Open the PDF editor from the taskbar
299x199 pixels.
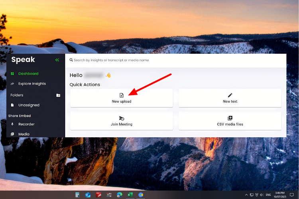[x=98, y=195]
